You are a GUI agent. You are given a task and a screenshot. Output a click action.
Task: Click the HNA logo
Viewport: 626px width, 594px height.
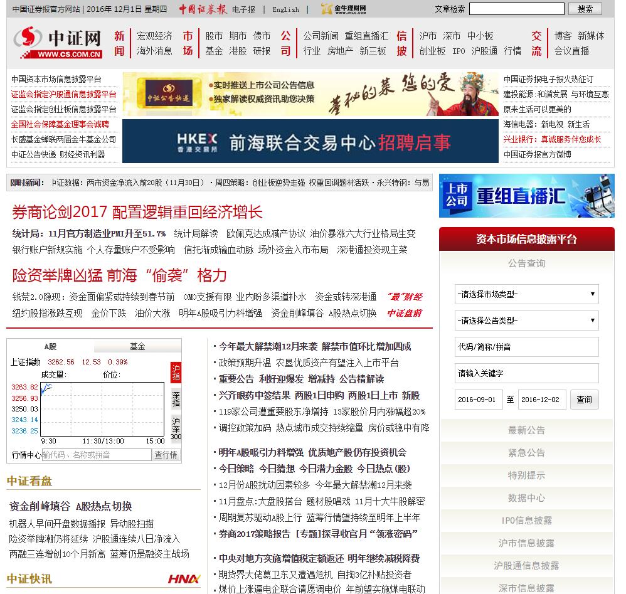pyautogui.click(x=184, y=579)
